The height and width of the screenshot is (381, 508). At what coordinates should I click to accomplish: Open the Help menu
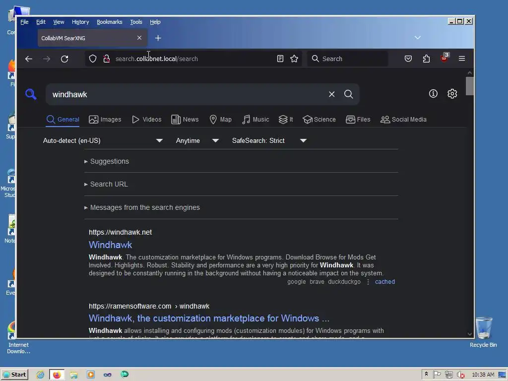tap(155, 22)
